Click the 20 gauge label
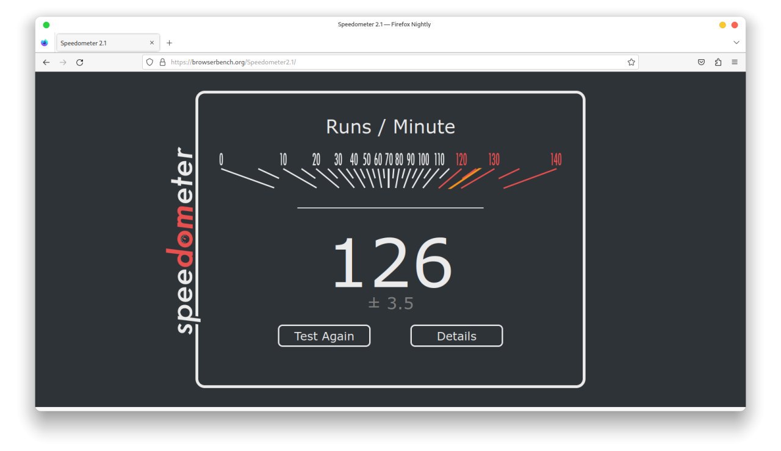The width and height of the screenshot is (781, 451). [316, 160]
